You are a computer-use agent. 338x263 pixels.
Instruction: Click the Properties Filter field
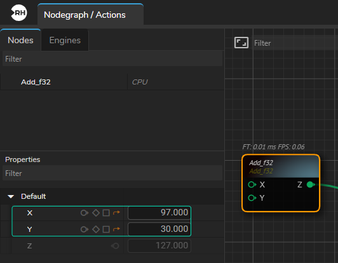(x=112, y=173)
